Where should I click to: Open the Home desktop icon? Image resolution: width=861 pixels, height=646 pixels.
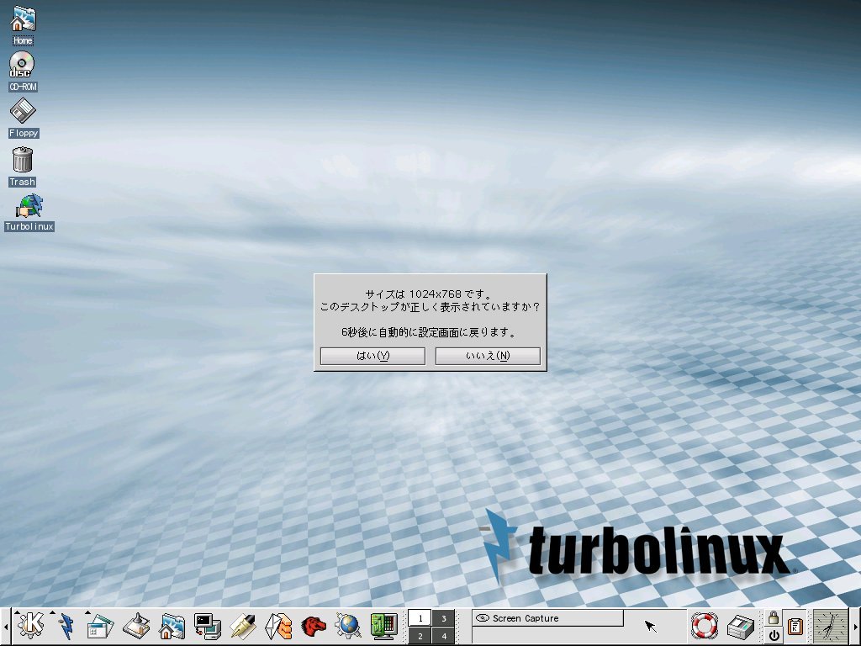click(x=23, y=25)
